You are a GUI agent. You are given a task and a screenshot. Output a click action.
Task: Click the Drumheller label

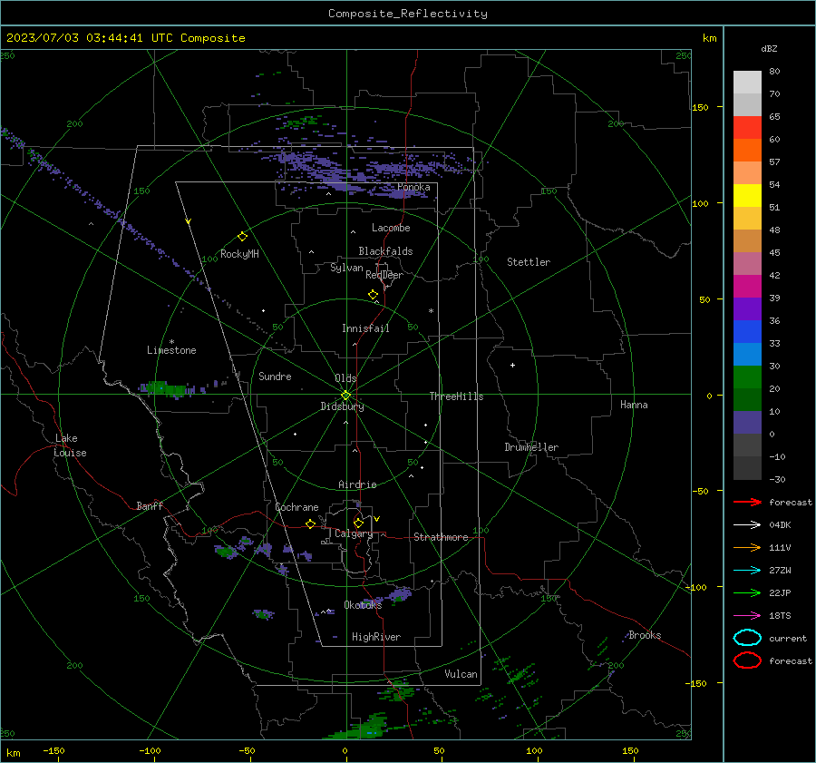[x=531, y=447]
